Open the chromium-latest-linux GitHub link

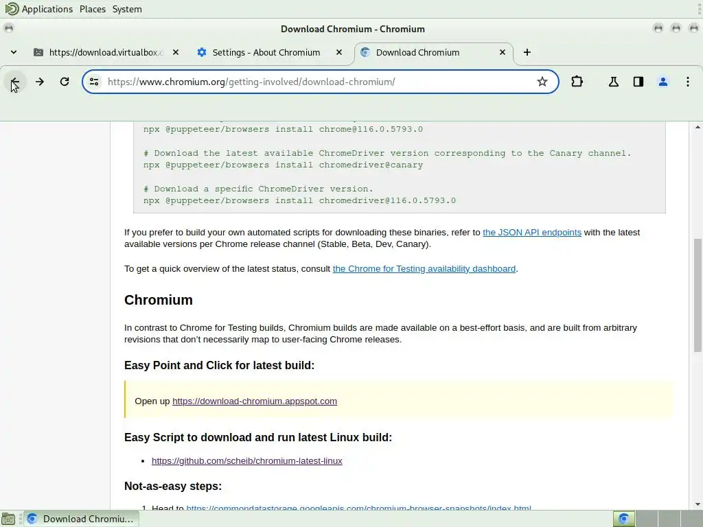pyautogui.click(x=247, y=461)
